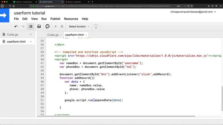Open the browser hamburger menu
This screenshot has height=125, width=223.
(221, 6)
